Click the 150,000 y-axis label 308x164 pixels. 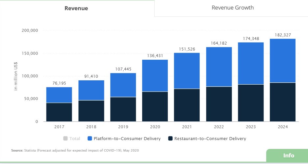click(30, 53)
